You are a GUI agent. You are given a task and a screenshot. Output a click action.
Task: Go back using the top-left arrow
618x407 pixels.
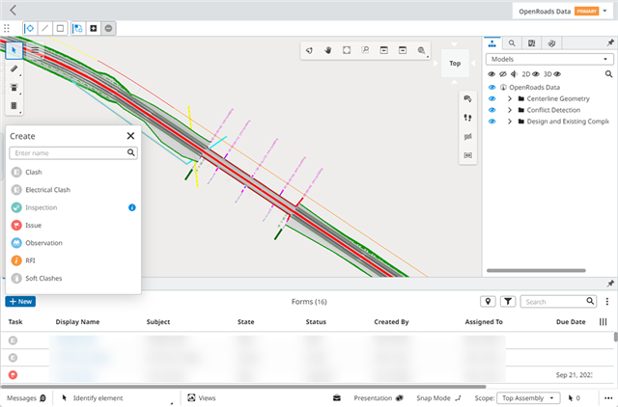(x=13, y=11)
